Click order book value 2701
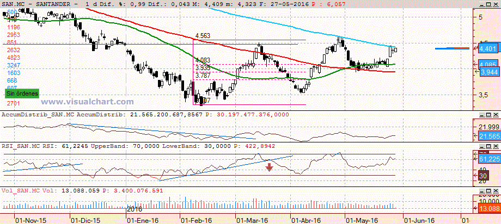 pos(14,103)
